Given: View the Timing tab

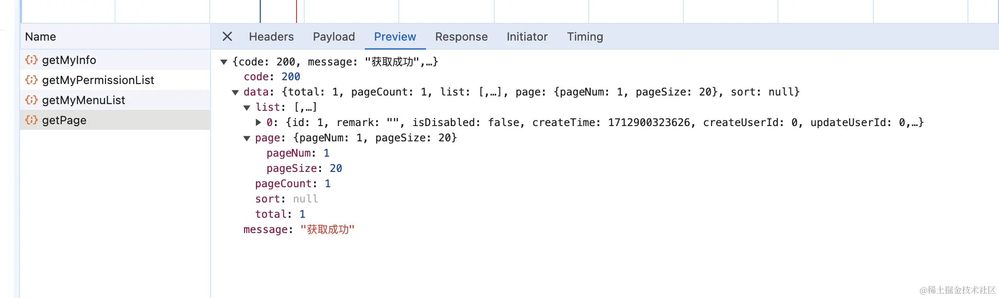Looking at the screenshot, I should click(x=585, y=37).
